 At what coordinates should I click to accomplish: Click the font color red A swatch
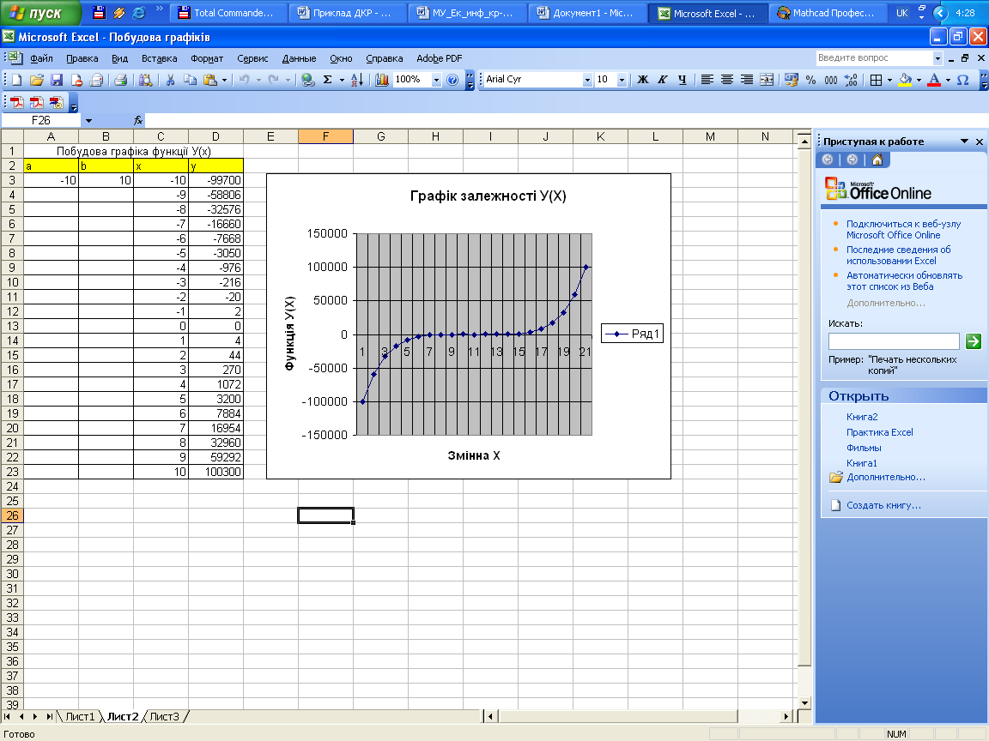coord(934,80)
